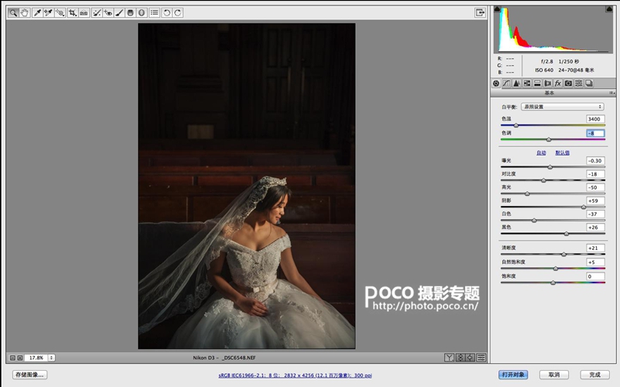
Task: Click the 色调 tint slider handle
Action: (x=549, y=139)
